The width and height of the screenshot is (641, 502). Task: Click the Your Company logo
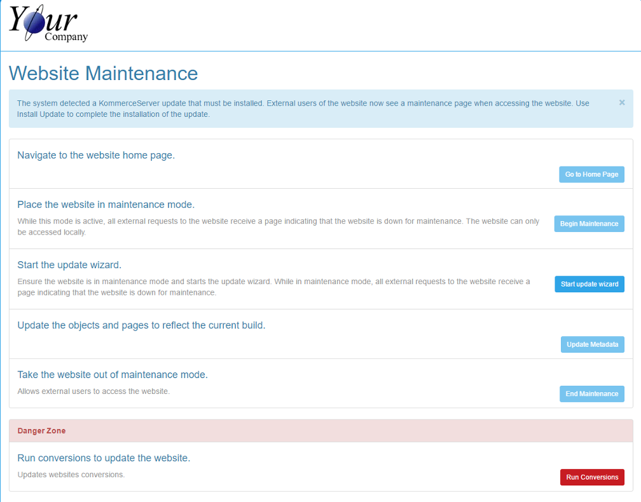[48, 23]
